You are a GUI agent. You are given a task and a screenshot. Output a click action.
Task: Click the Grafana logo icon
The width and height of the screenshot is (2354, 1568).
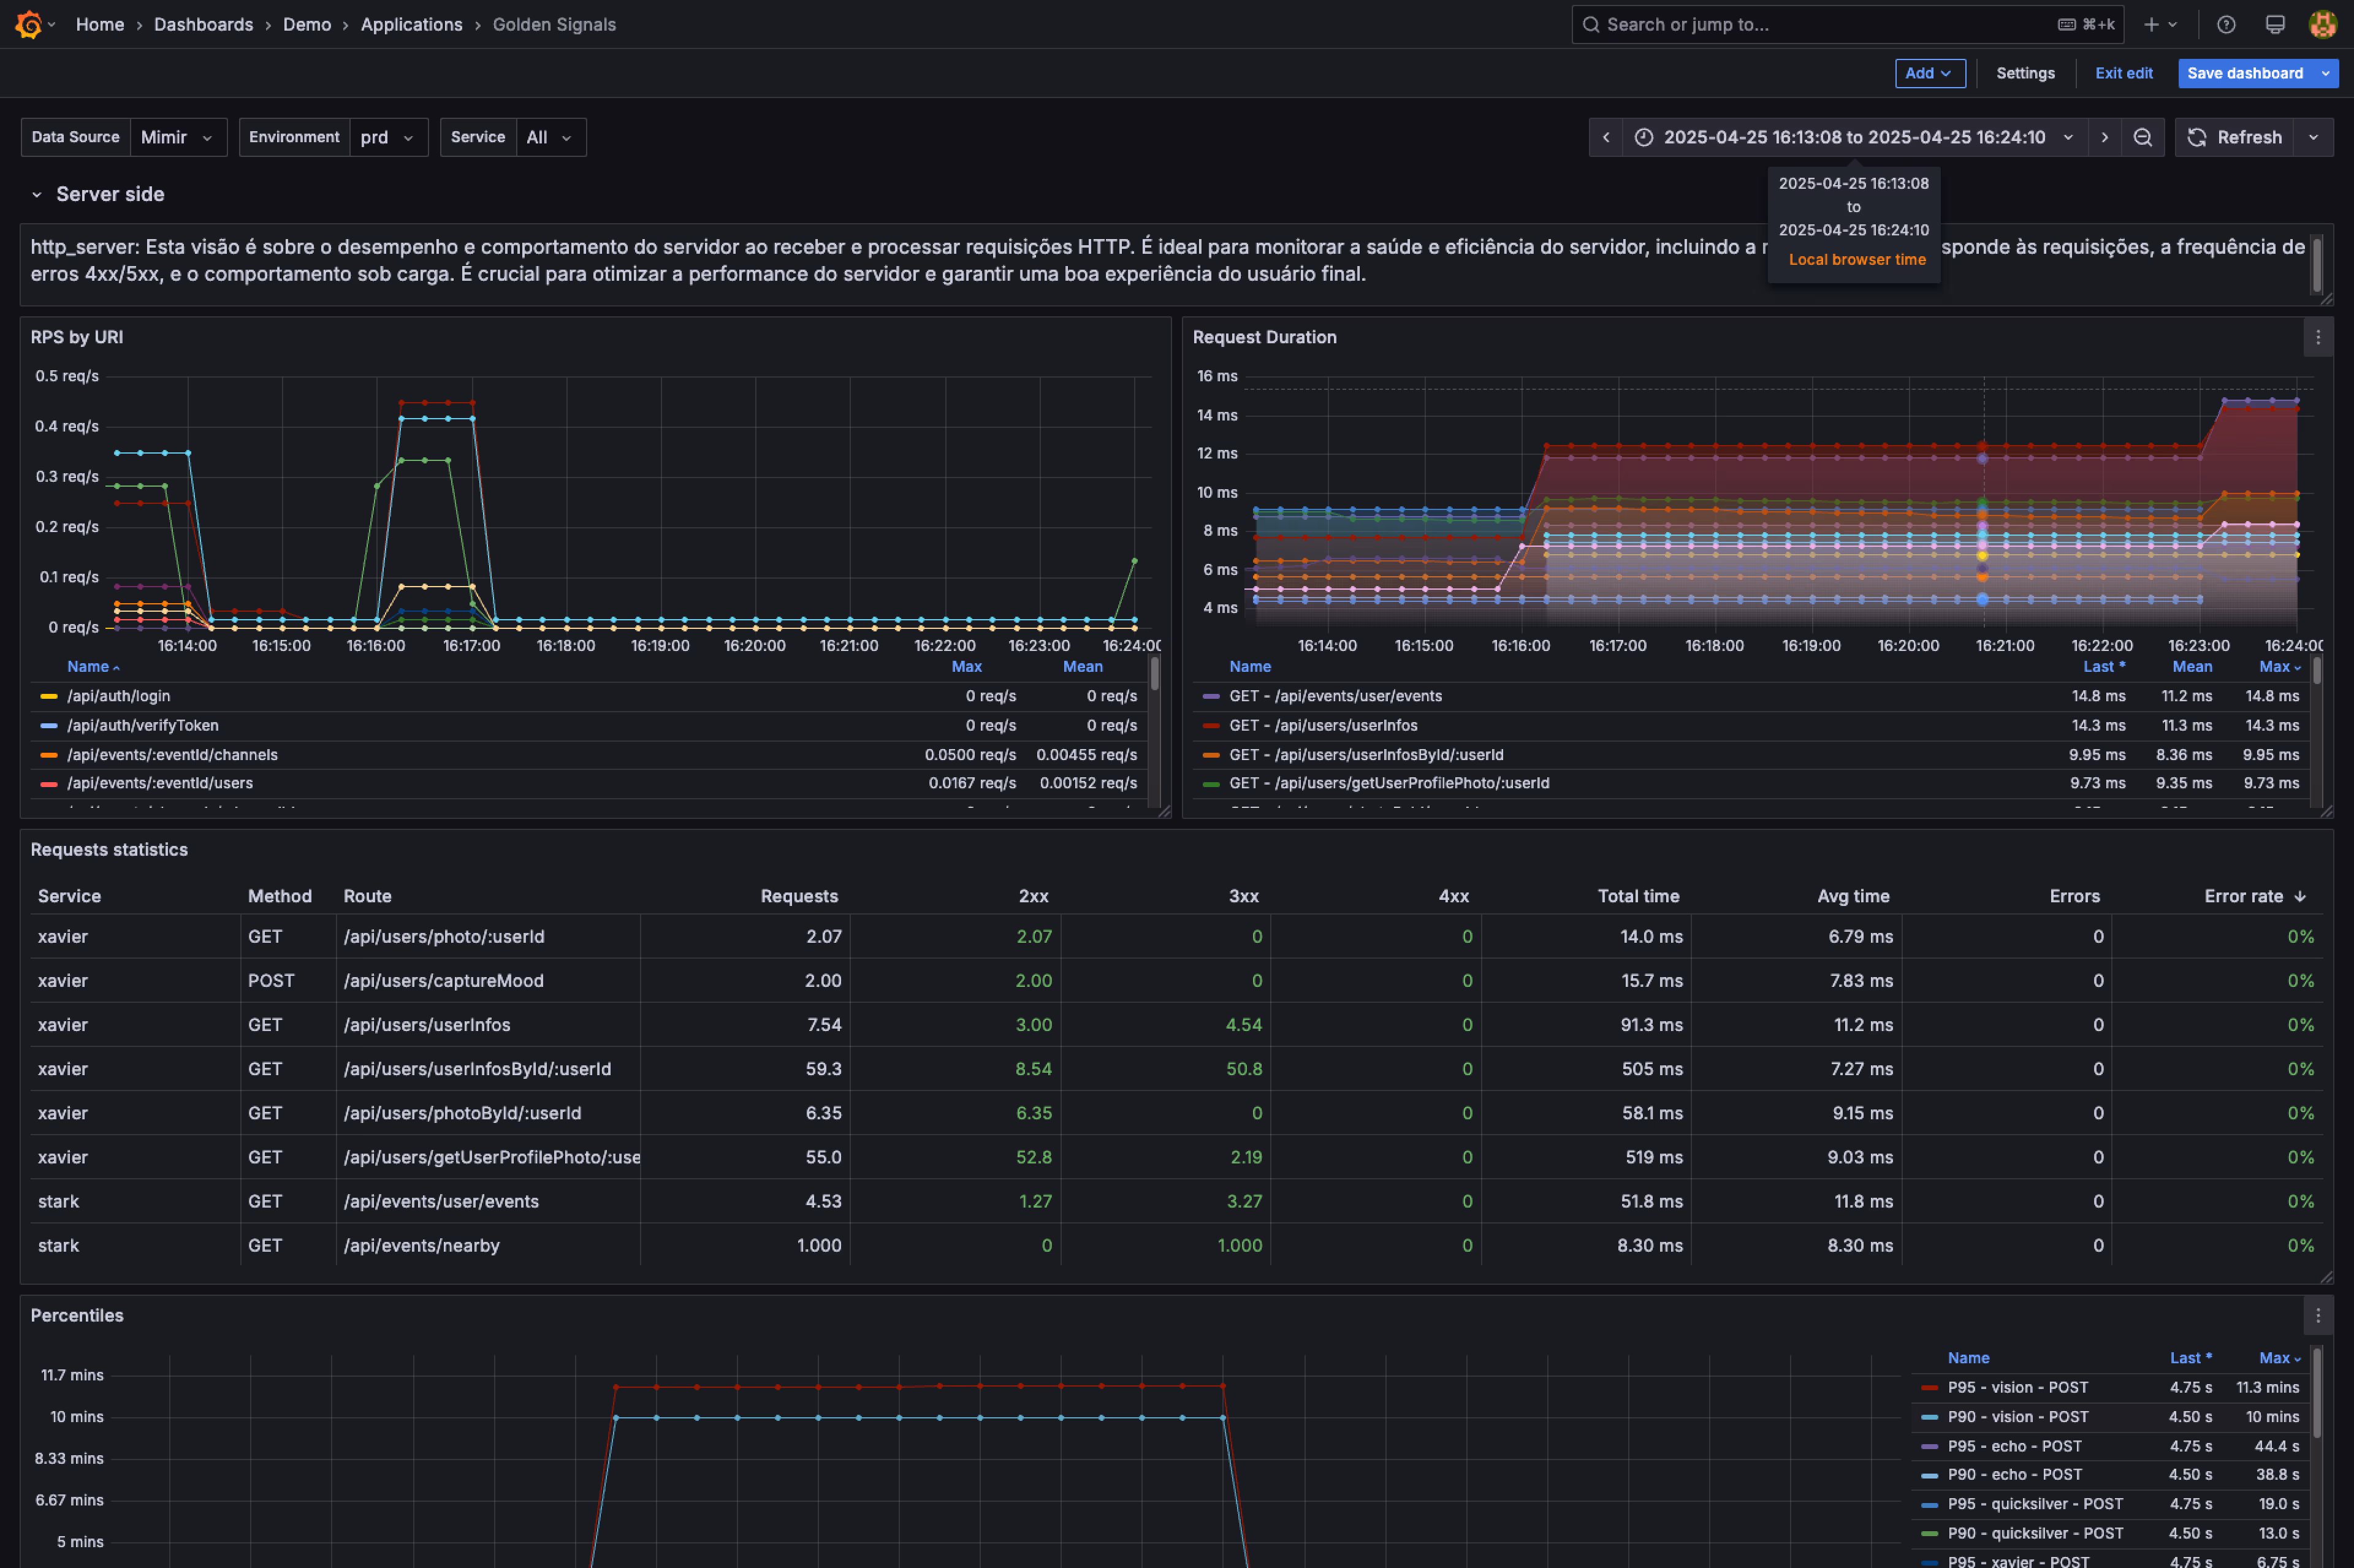point(29,24)
